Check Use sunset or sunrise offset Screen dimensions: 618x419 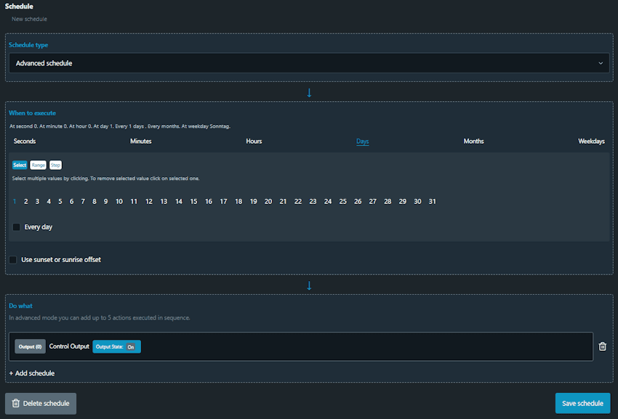pos(13,259)
